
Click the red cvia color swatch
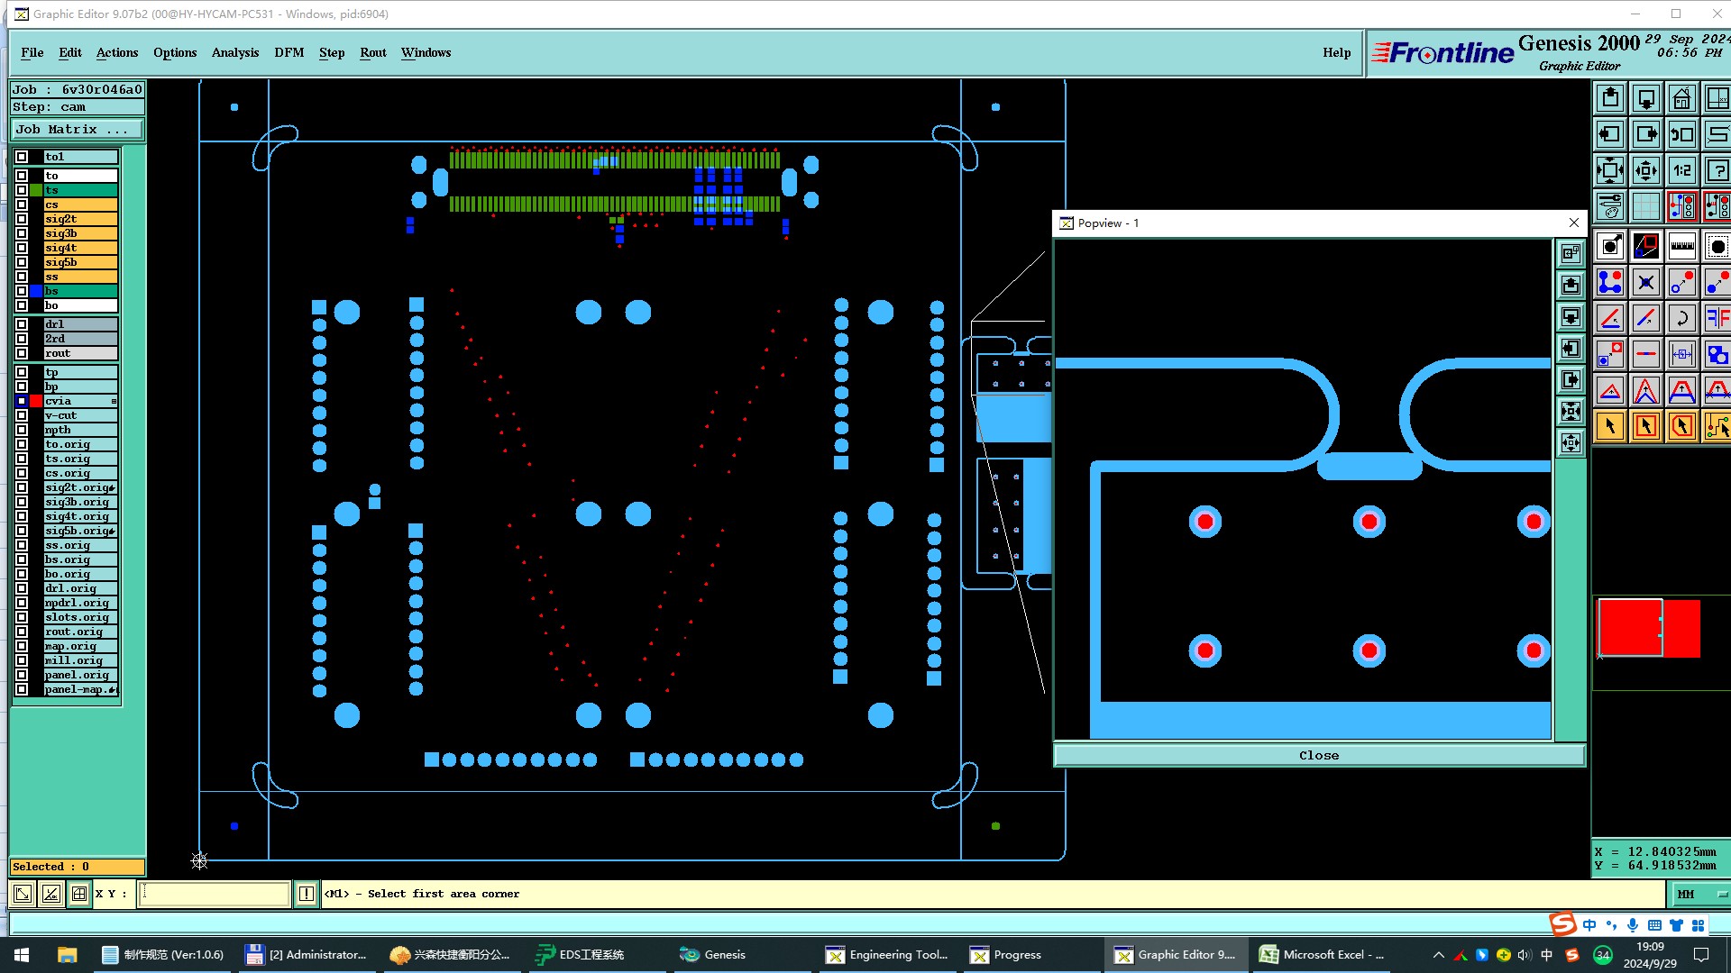[36, 401]
